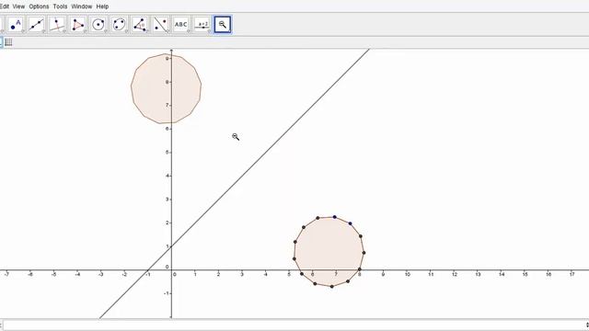
Task: Open the Tools menu
Action: click(x=60, y=6)
